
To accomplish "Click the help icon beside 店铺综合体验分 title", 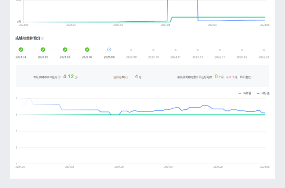I will 42,38.
